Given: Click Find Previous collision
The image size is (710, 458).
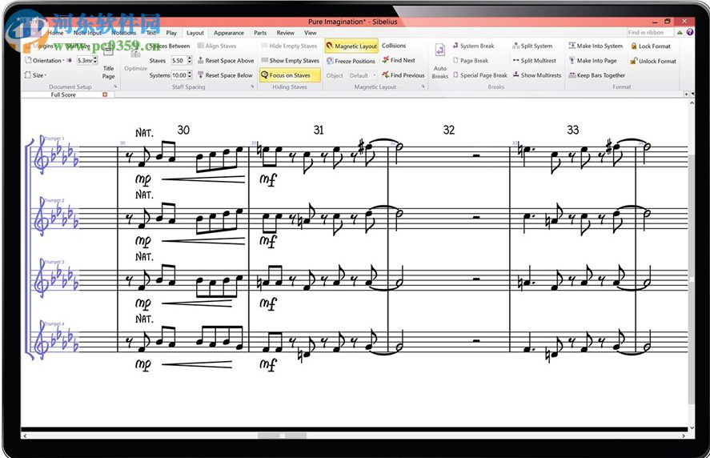Looking at the screenshot, I should pos(403,75).
